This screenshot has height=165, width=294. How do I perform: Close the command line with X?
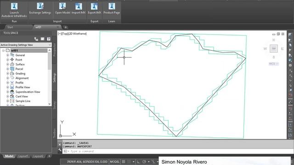60,145
